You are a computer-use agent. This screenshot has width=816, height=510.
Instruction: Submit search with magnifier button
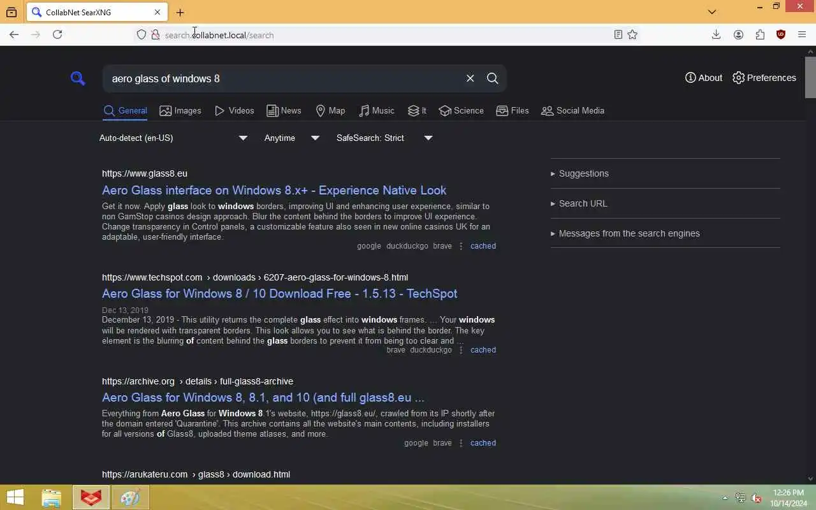pyautogui.click(x=493, y=78)
